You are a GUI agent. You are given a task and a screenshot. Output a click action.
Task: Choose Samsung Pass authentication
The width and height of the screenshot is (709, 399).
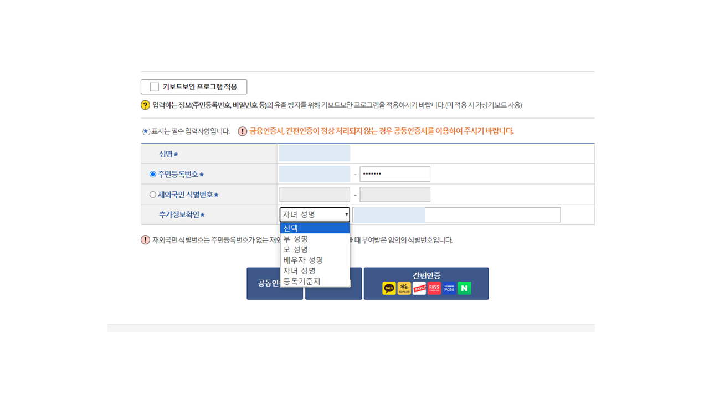point(449,288)
